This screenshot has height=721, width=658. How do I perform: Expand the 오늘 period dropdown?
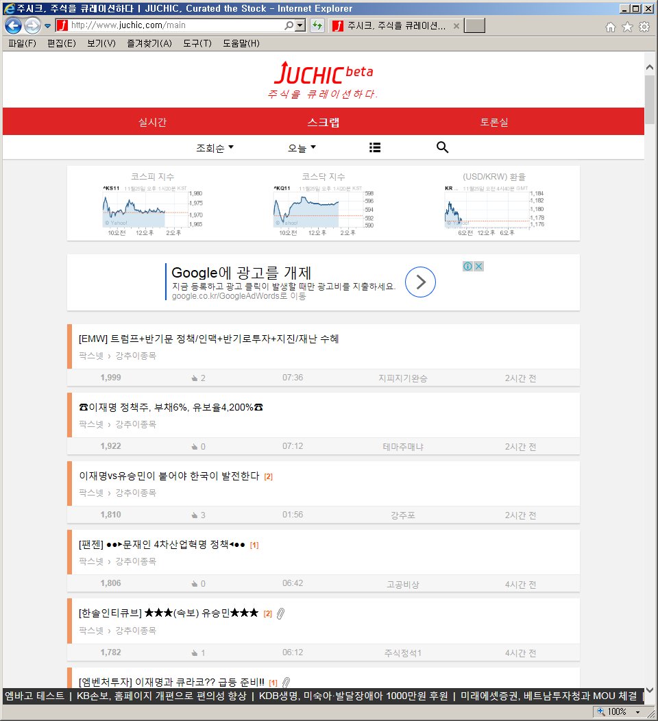[302, 147]
